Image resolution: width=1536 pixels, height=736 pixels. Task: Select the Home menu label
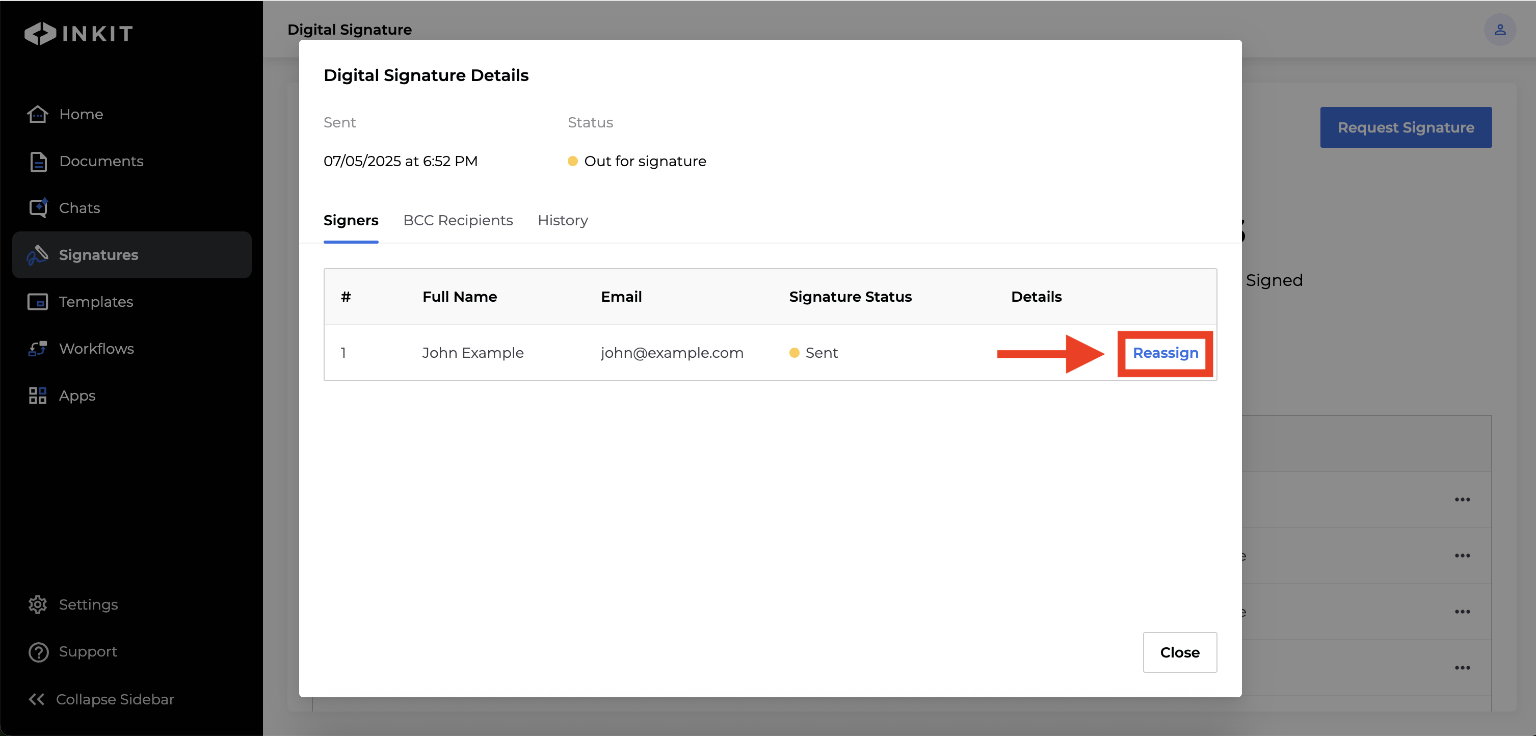point(81,114)
